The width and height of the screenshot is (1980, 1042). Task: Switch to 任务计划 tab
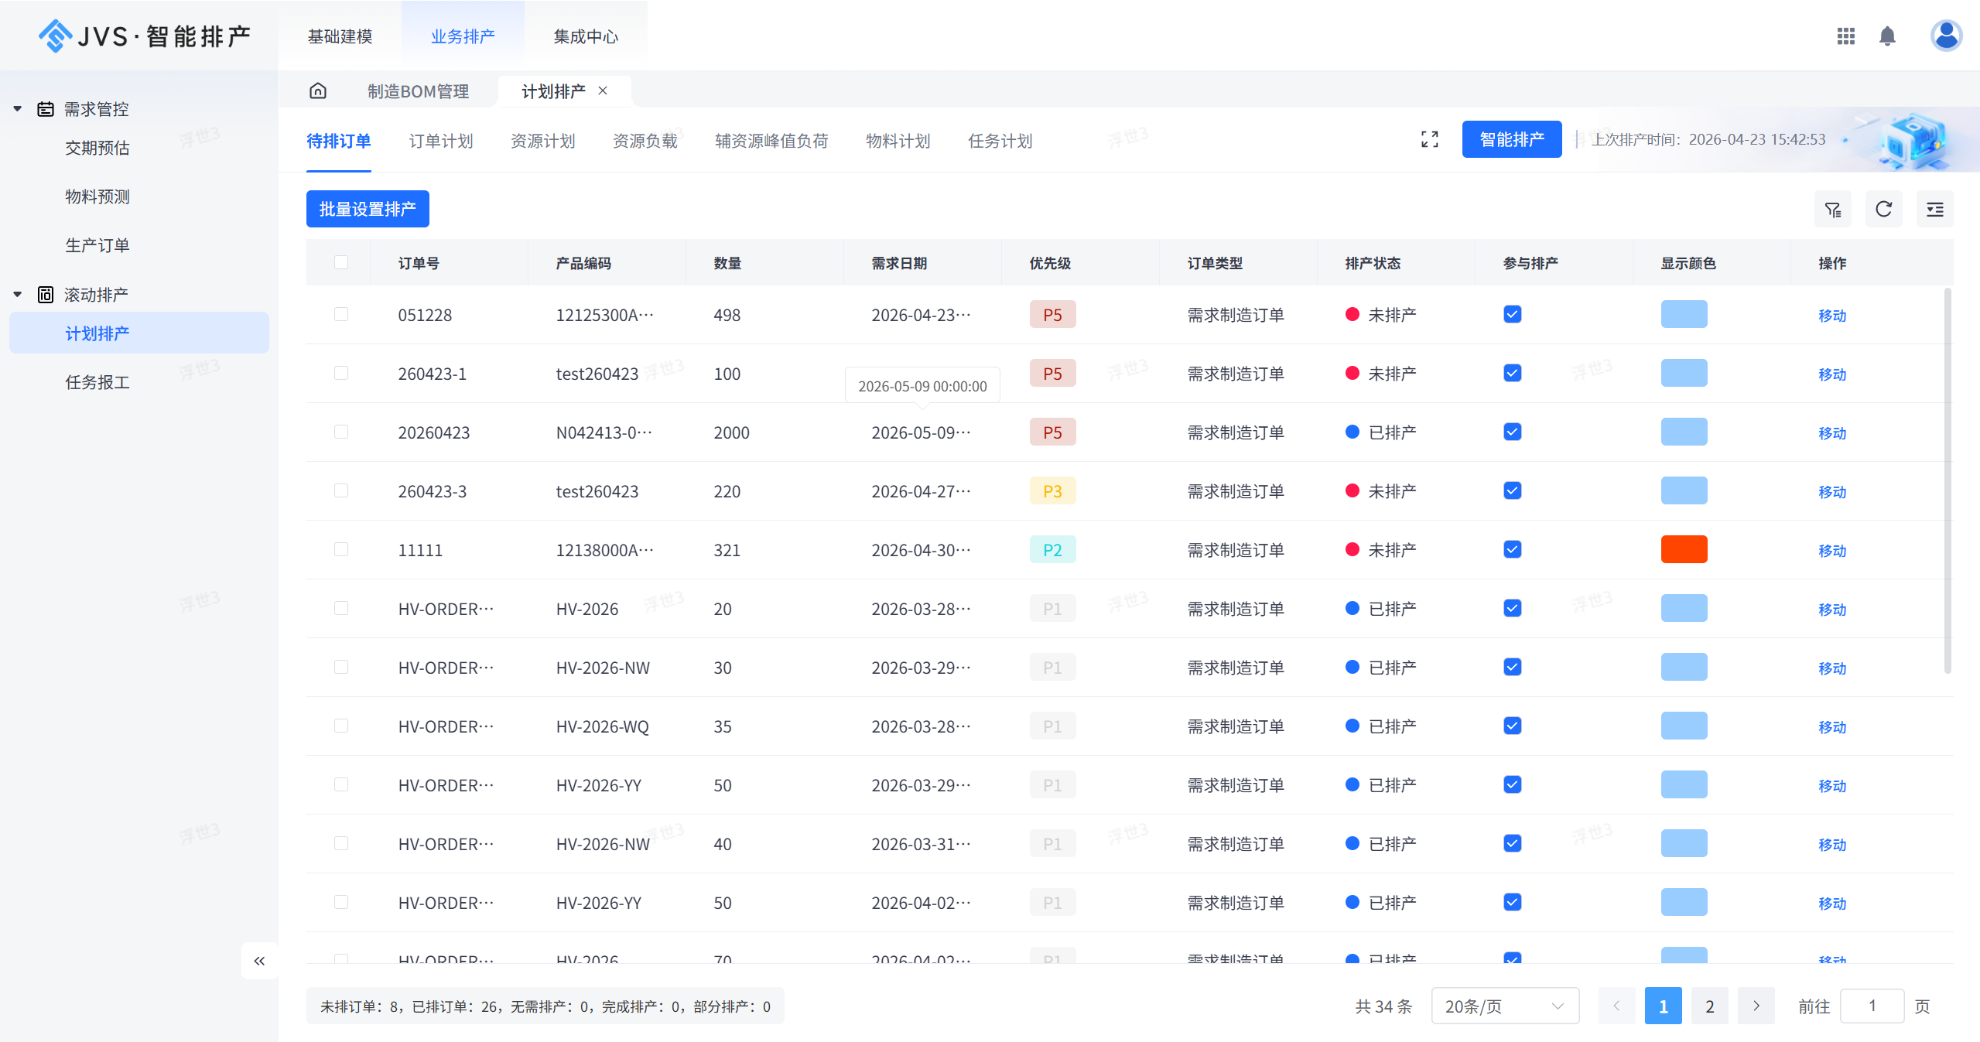[1000, 141]
